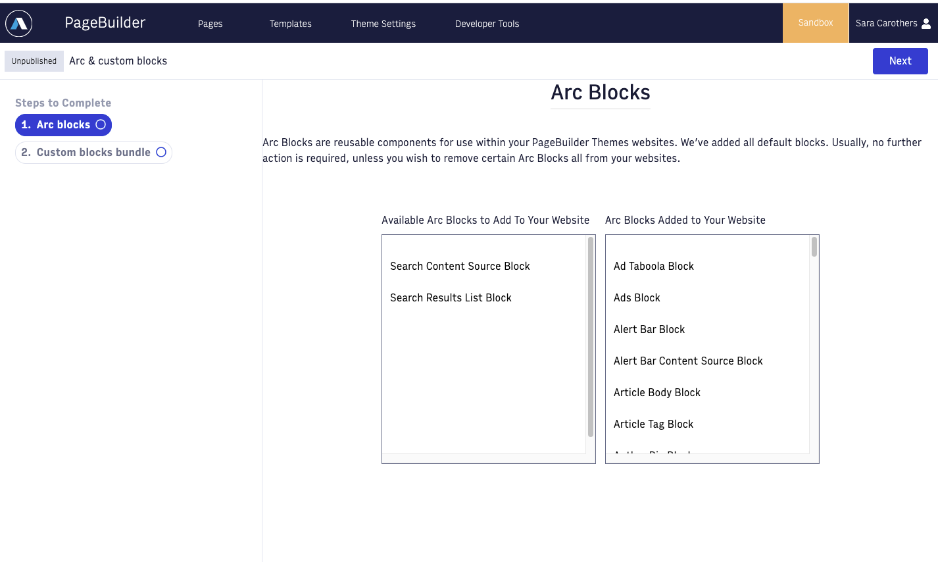
Task: Select step 1 Arc blocks
Action: click(x=63, y=125)
